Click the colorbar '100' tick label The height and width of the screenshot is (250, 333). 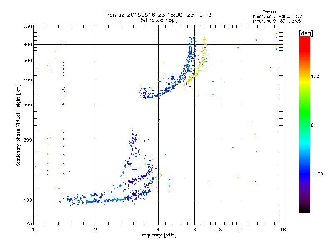(315, 77)
